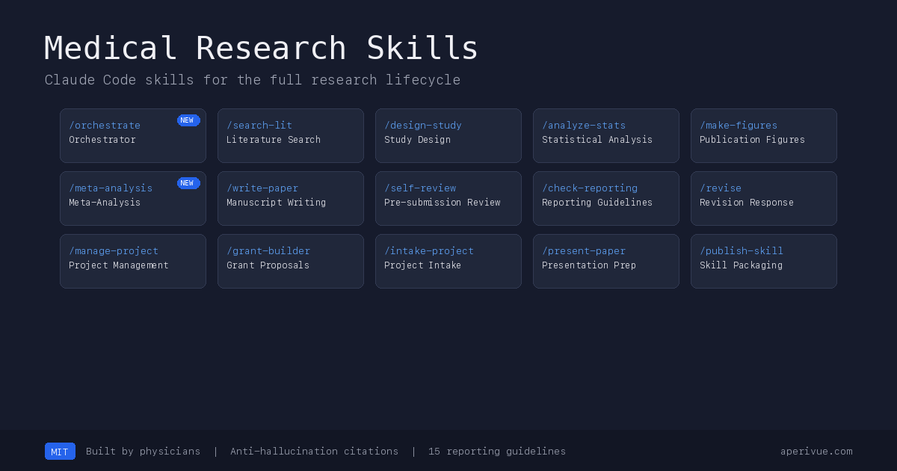Open the /present-paper Presentation Prep card
Viewport: 897px width, 471px height.
(605, 261)
